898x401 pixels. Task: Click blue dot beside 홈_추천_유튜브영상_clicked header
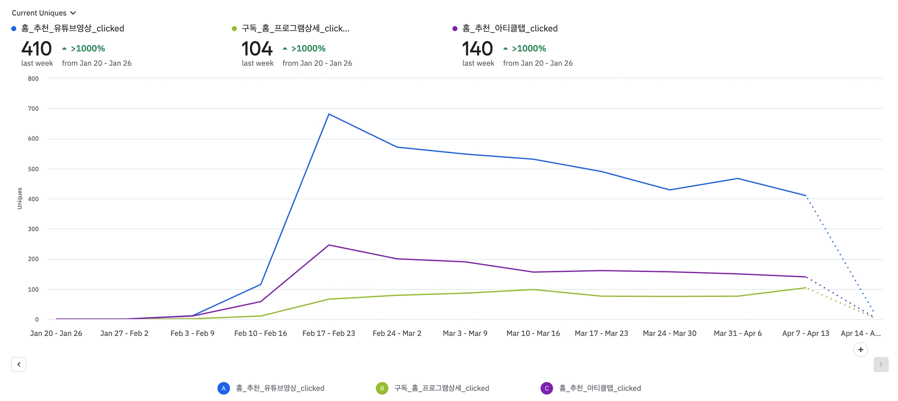click(x=14, y=29)
